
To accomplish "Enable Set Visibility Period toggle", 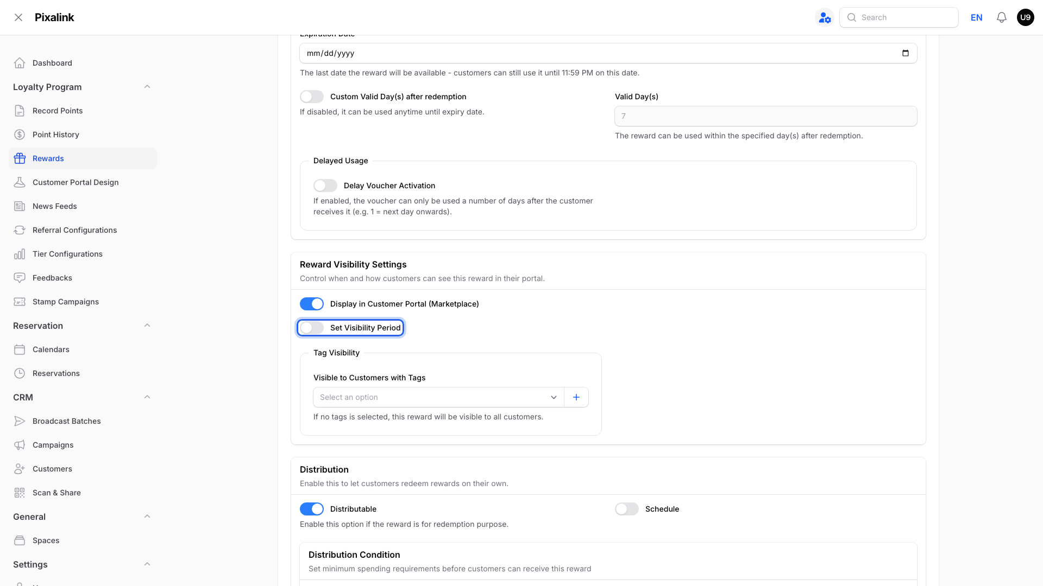I will pyautogui.click(x=312, y=328).
